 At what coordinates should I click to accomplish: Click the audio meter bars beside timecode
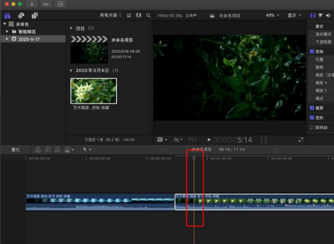[264, 140]
